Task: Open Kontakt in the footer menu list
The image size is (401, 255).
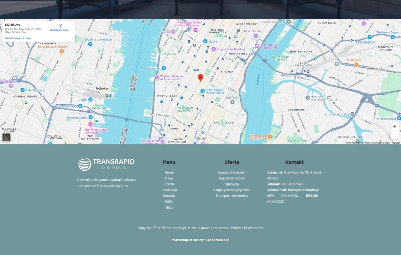Action: coord(169,196)
